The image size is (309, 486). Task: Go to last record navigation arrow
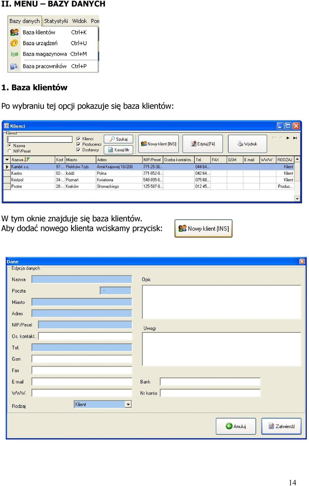pyautogui.click(x=295, y=138)
